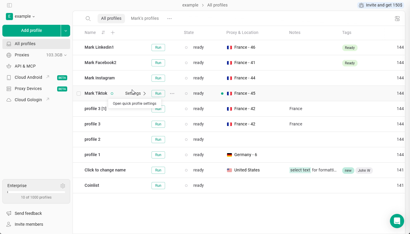Click the example breadcrumb link
Viewport: 410px width, 234px height.
(x=190, y=5)
